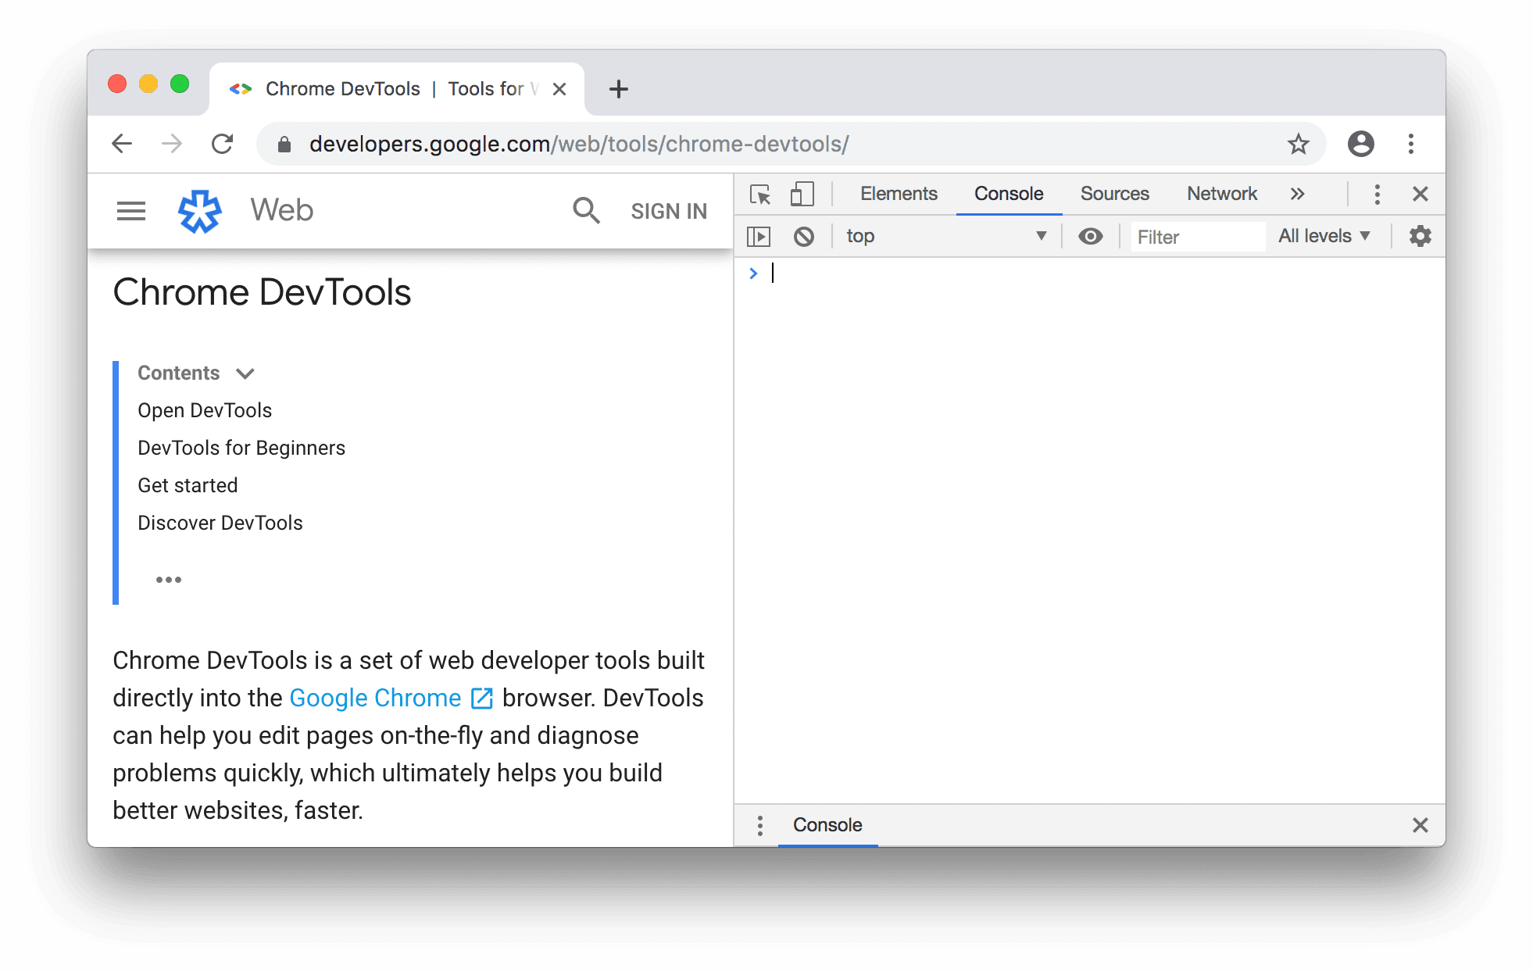Click the DevTools for Beginners menu item
The height and width of the screenshot is (972, 1533).
tap(240, 447)
